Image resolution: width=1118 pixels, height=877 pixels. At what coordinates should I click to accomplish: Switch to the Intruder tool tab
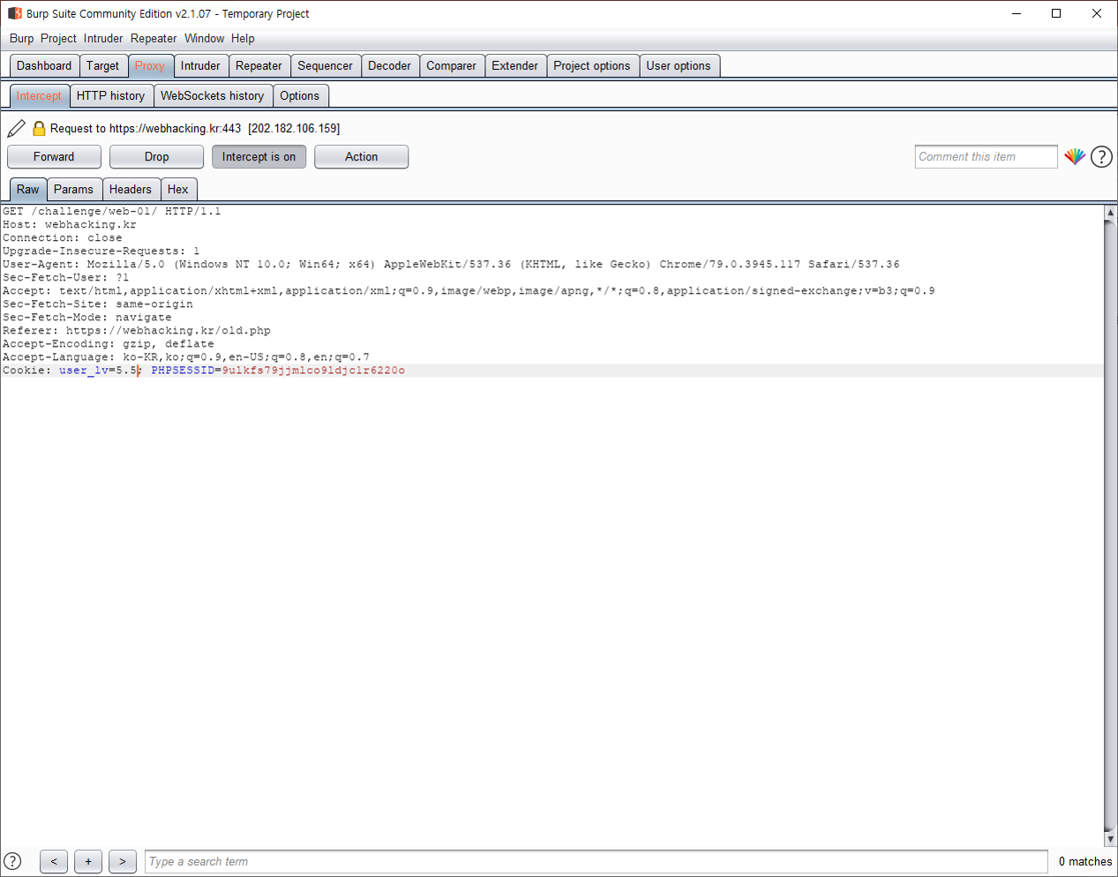pyautogui.click(x=200, y=66)
